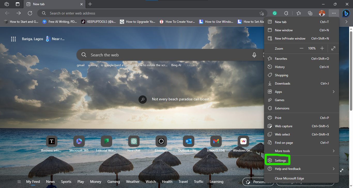Screen dimensions: 353x188
Task: Toggle full screen zoom icon in menu
Action: click(x=333, y=48)
